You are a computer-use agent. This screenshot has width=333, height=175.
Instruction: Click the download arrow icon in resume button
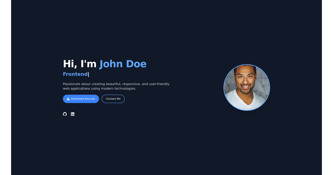click(x=68, y=99)
